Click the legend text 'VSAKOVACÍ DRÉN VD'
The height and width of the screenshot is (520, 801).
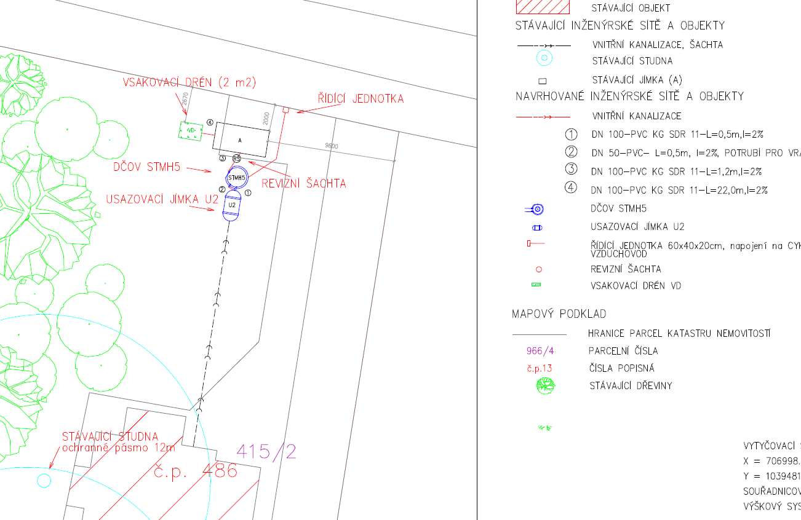pos(636,286)
